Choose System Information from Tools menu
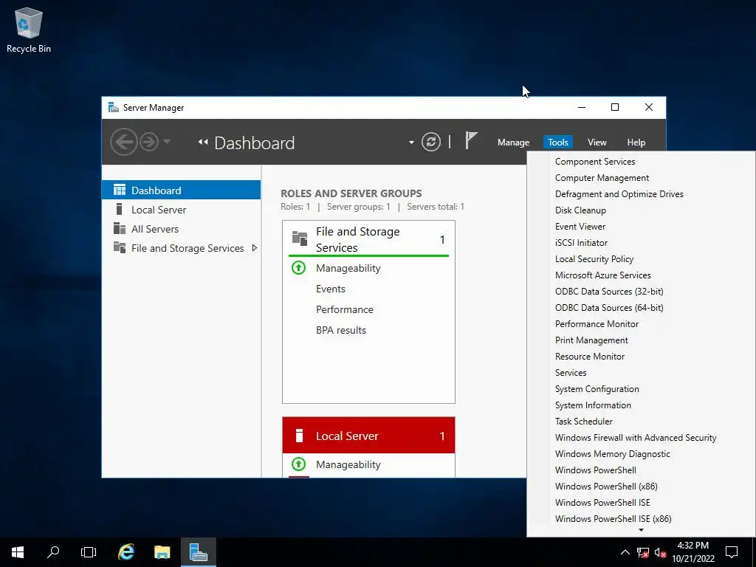The image size is (756, 567). pyautogui.click(x=641, y=405)
